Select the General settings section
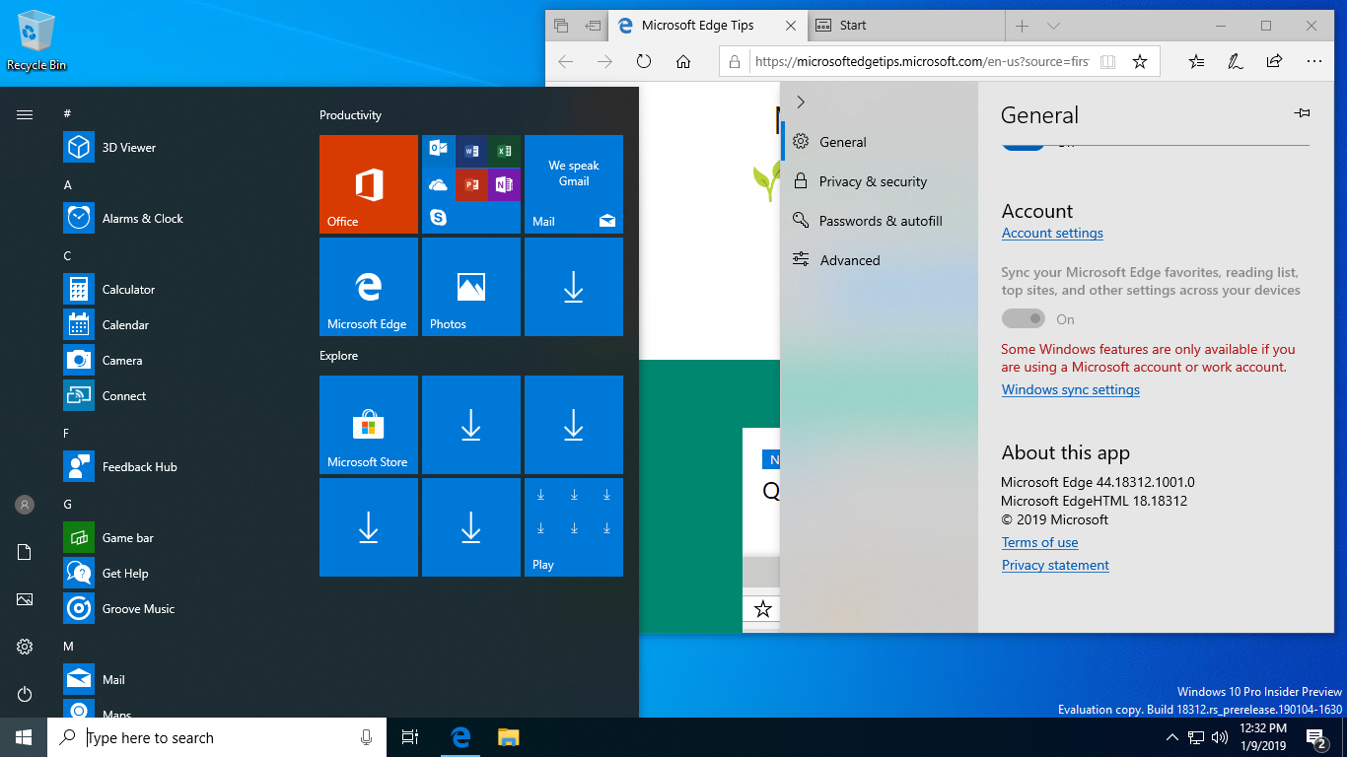Screen dimensions: 1347x757 click(x=880, y=142)
